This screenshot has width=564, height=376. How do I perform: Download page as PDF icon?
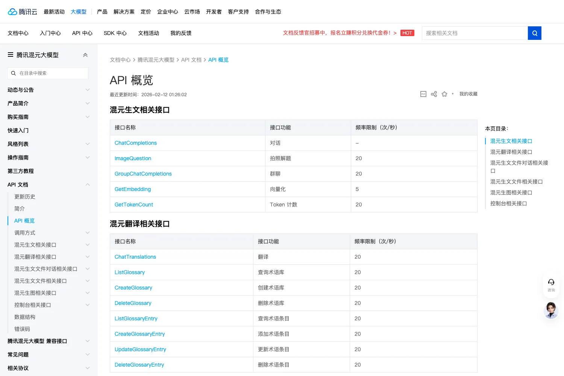423,94
